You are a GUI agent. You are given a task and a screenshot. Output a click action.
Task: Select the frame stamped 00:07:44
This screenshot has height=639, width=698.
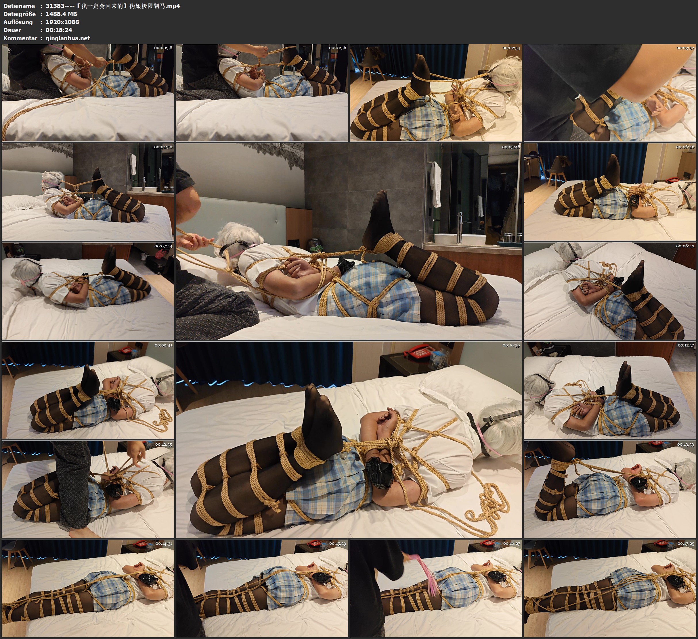coord(88,291)
